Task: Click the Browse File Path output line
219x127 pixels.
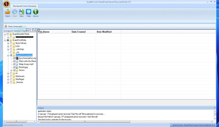Action: coord(68,117)
